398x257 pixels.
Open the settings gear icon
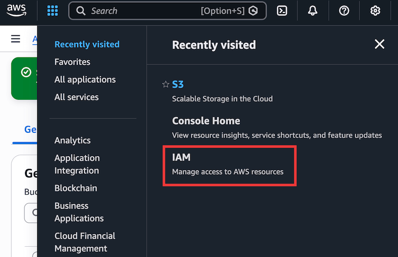(375, 11)
